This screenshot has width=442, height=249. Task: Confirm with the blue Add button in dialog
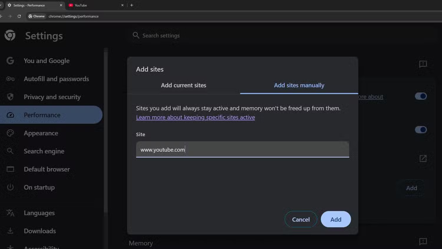pyautogui.click(x=336, y=219)
